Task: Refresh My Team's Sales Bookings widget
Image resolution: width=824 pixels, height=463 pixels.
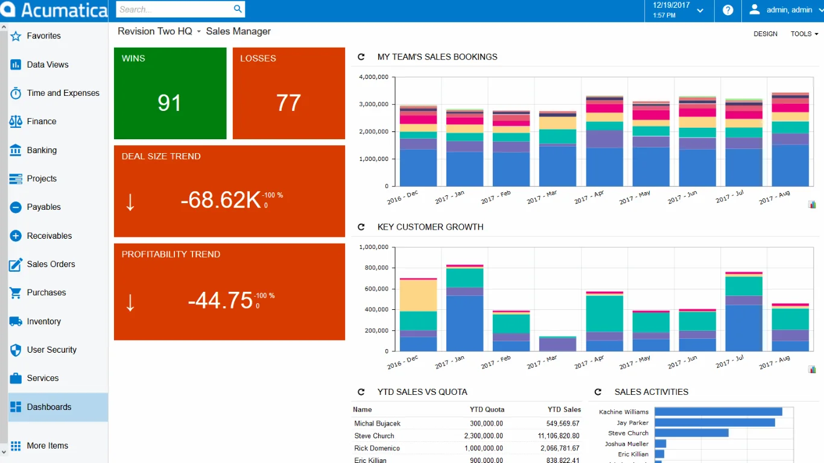Action: (x=361, y=57)
